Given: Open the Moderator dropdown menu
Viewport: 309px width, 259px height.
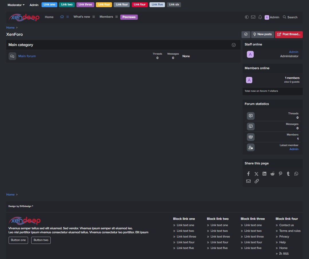Looking at the screenshot, I should pos(16,5).
